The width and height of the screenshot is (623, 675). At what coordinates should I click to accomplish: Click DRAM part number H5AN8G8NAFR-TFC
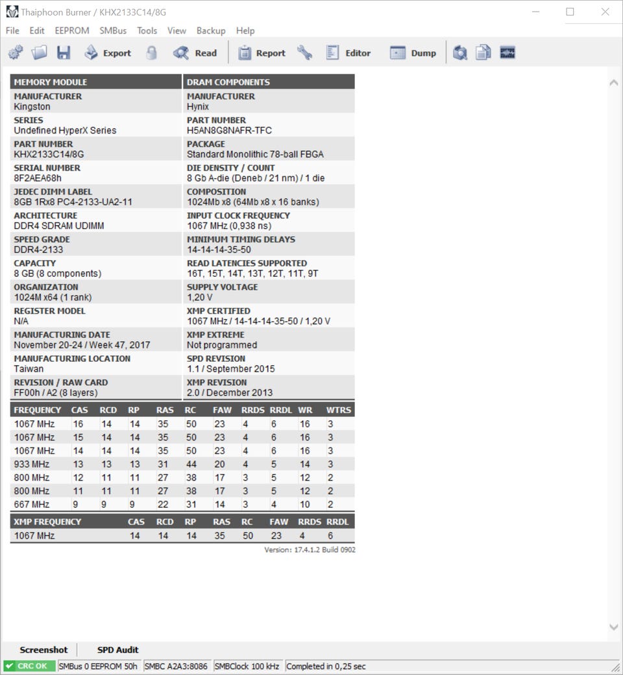[229, 130]
